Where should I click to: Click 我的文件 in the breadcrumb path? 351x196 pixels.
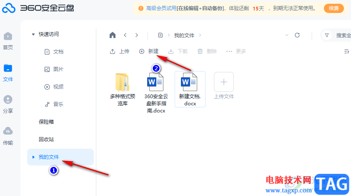tap(184, 36)
